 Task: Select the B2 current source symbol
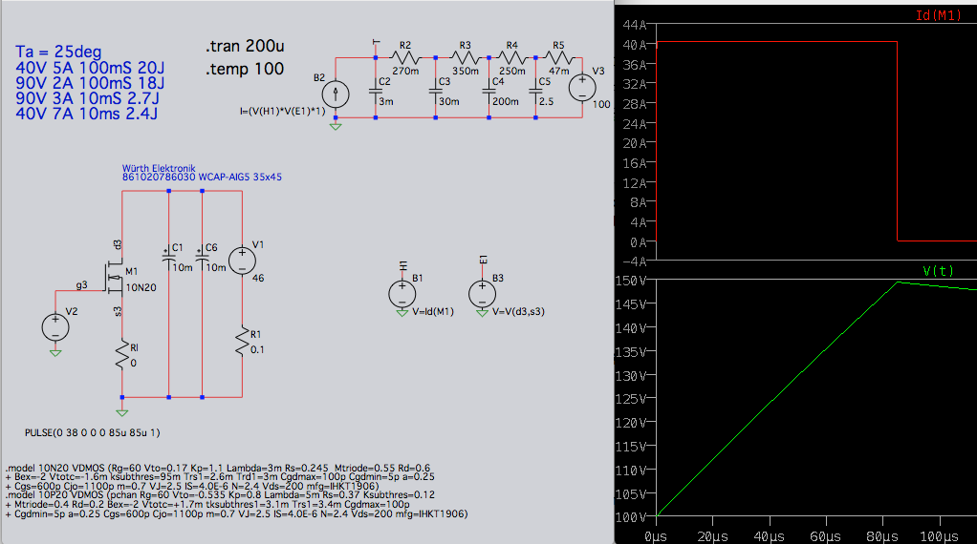(336, 94)
